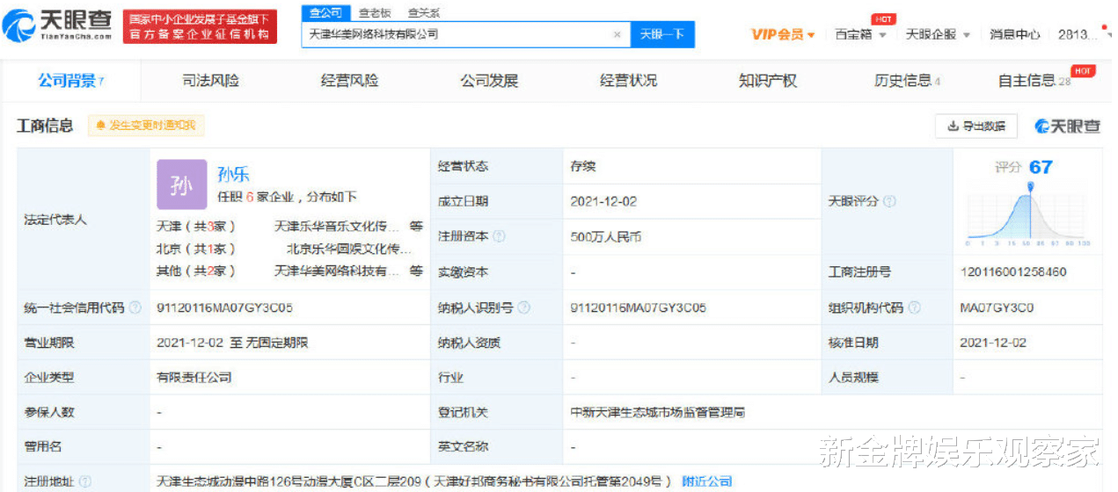Click the 导出数据 button
This screenshot has width=1118, height=492.
[976, 127]
